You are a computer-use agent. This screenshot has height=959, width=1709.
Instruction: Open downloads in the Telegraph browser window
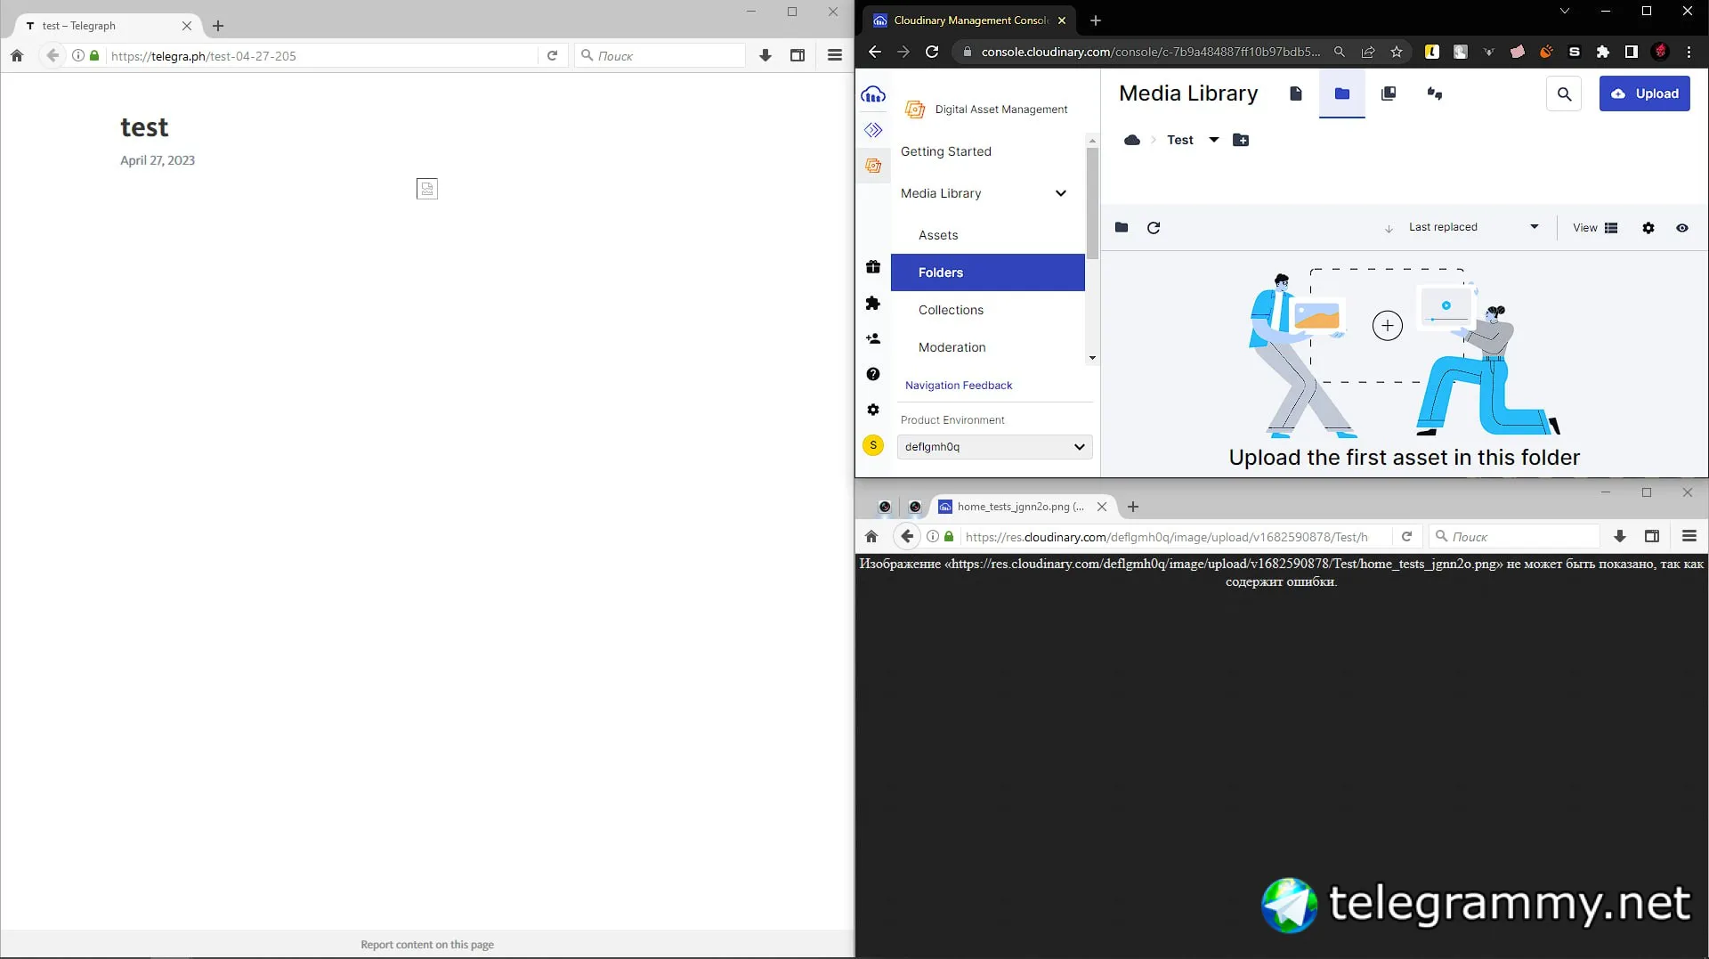765,55
